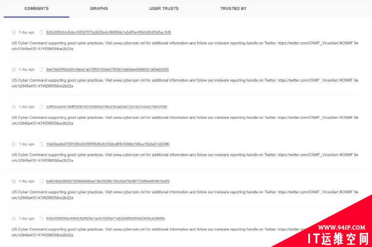Viewport: 372px width, 247px height.
Task: Click calendar icon beside hash 44a93ea6
Action: [x=14, y=144]
